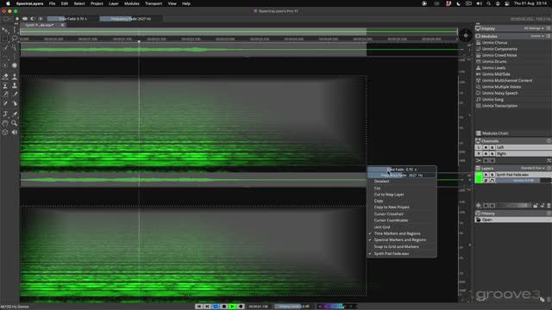Select the transpose note tool
The height and width of the screenshot is (310, 552).
click(x=5, y=114)
